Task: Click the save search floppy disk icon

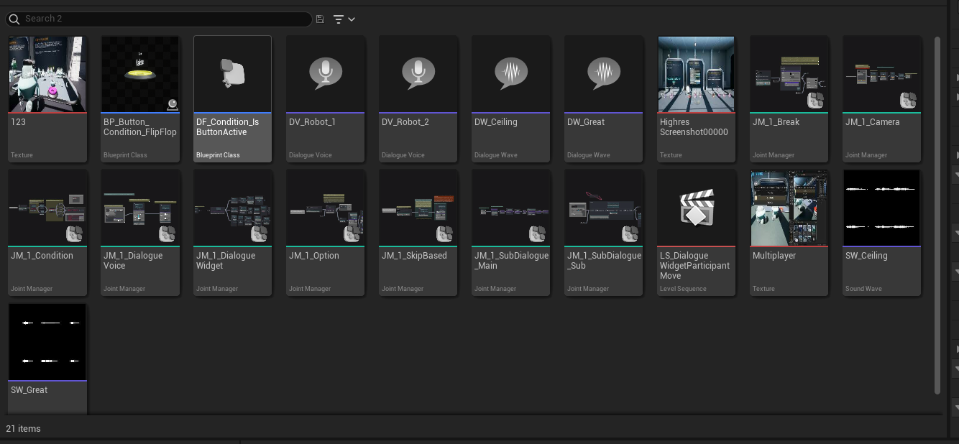Action: [320, 19]
